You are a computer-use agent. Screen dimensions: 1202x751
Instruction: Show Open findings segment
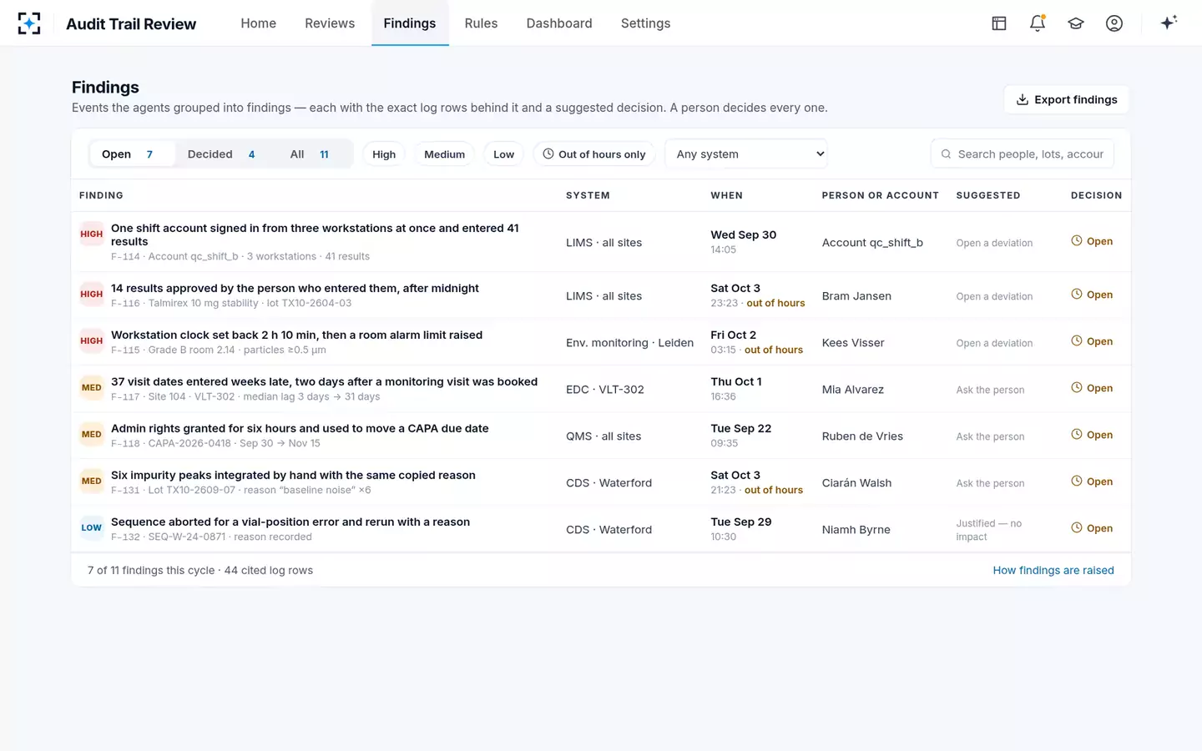[x=132, y=154]
